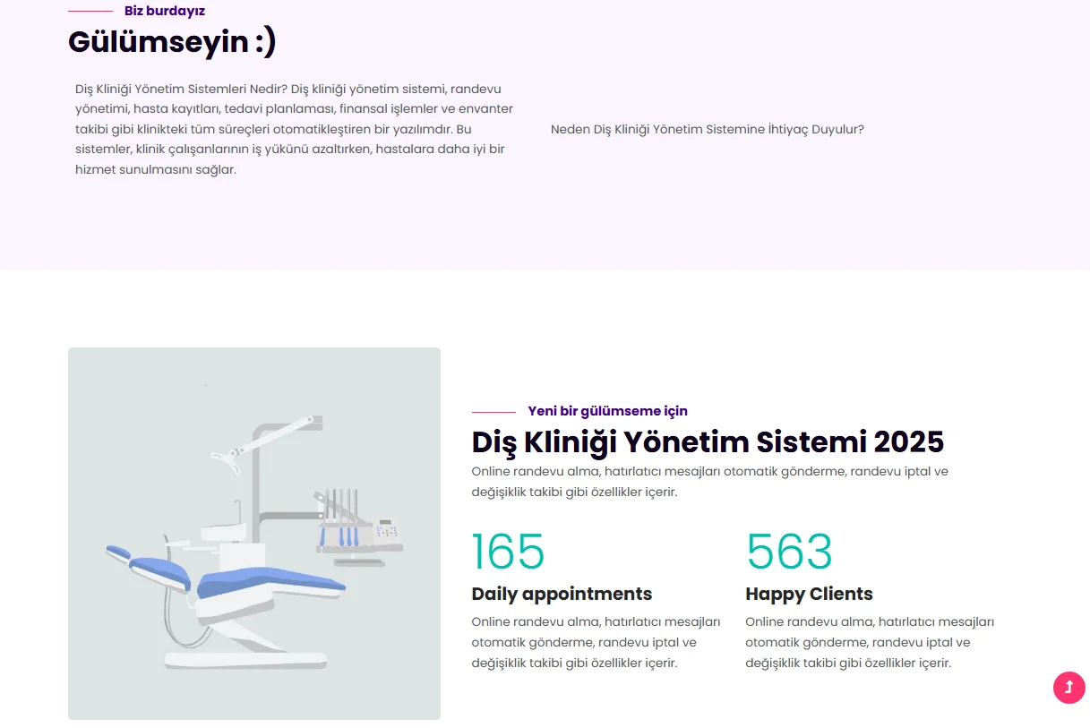Click the 165 counter number
The height and width of the screenshot is (728, 1090).
tap(508, 552)
